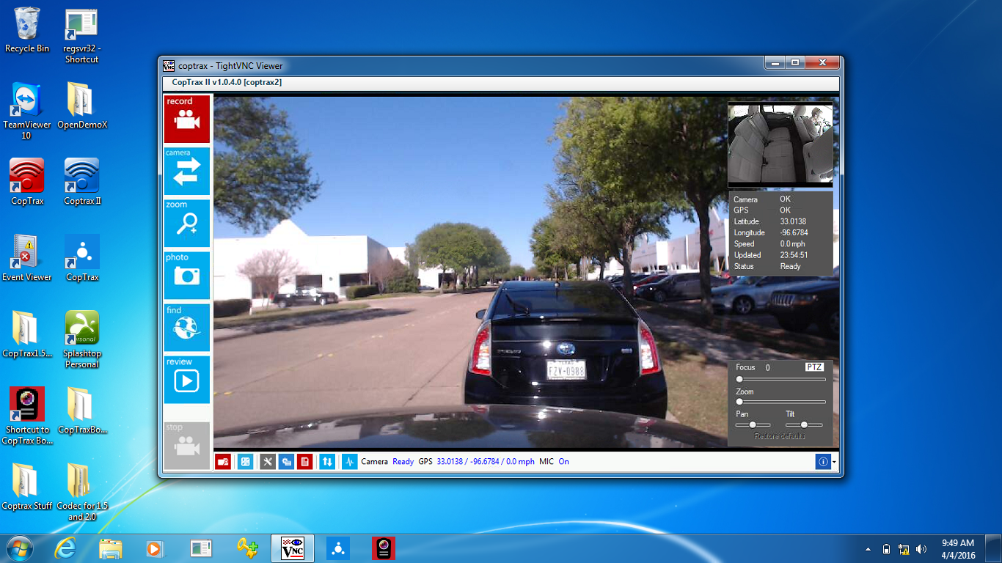The height and width of the screenshot is (563, 1002).
Task: Open the Event Viewer desktop shortcut
Action: [27, 258]
